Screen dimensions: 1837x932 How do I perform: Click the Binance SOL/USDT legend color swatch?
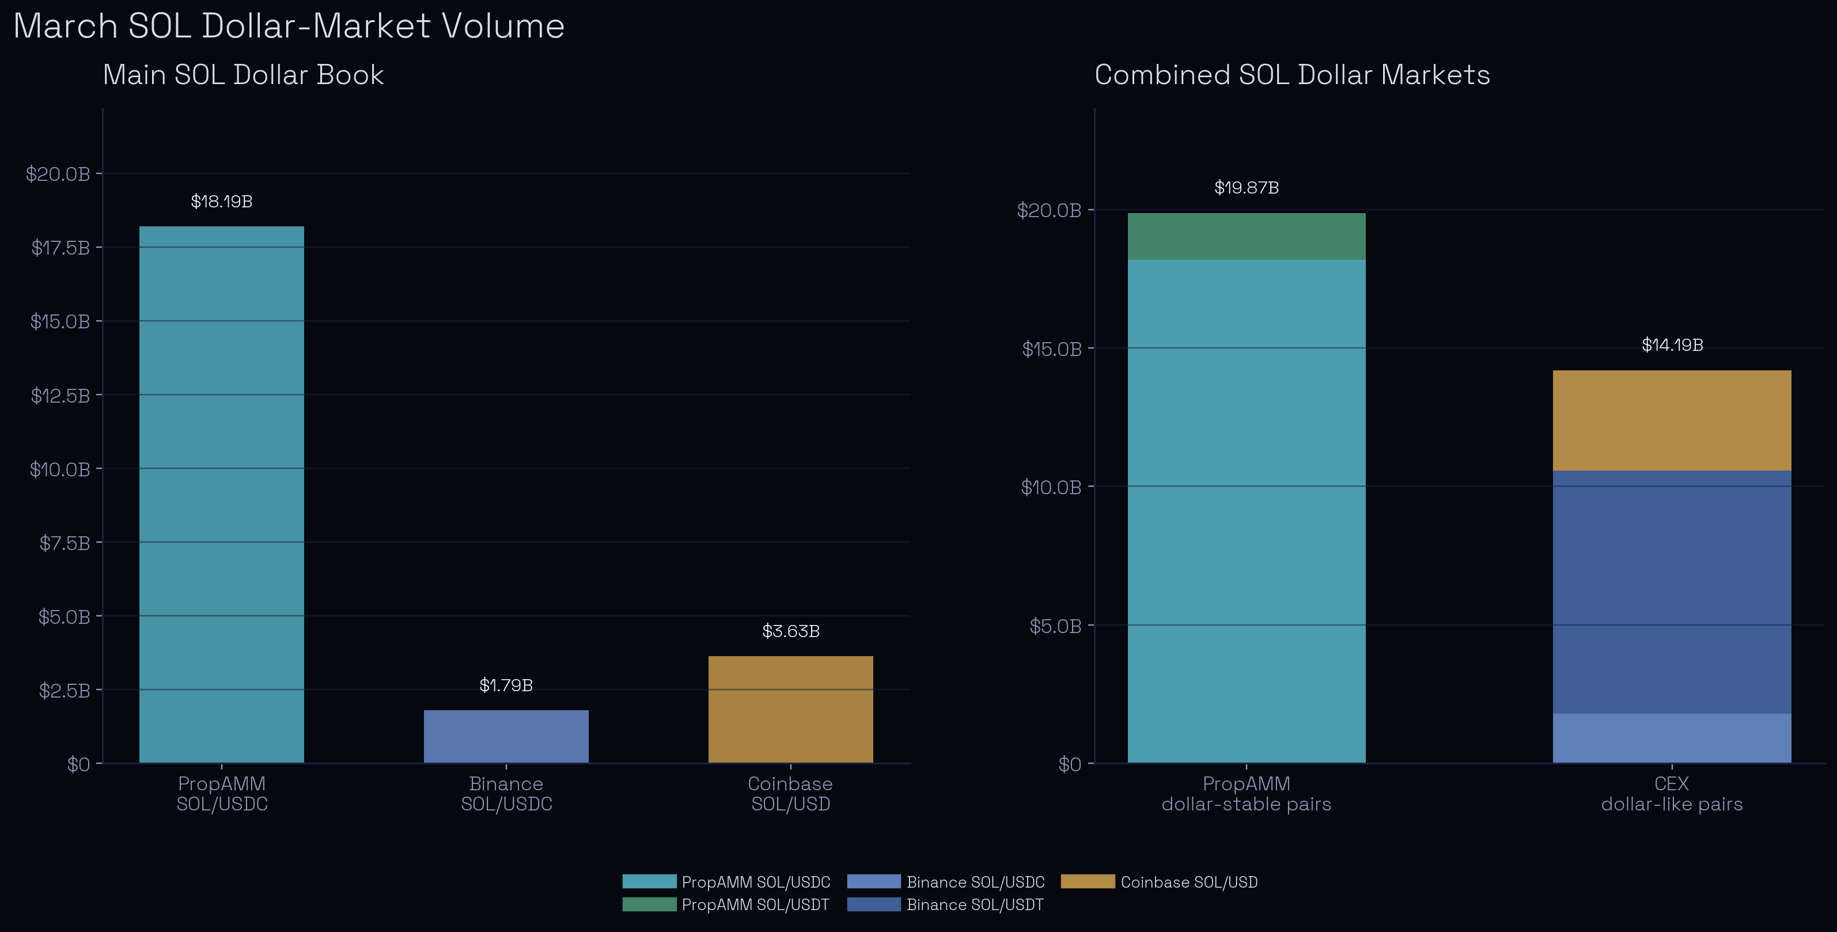tap(874, 904)
